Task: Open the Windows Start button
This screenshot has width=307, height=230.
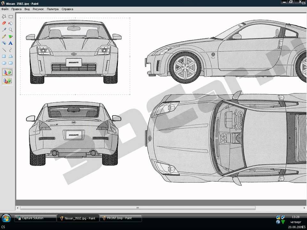Action: click(x=6, y=218)
